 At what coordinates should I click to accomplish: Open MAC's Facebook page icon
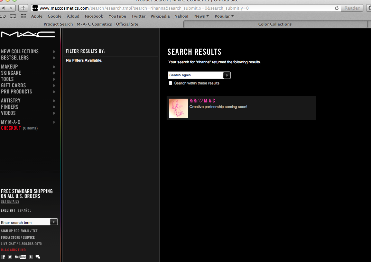click(x=3, y=257)
